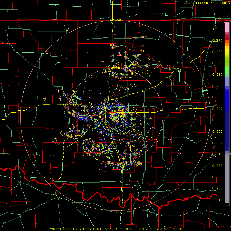Select the TH threshold label

(x=220, y=200)
